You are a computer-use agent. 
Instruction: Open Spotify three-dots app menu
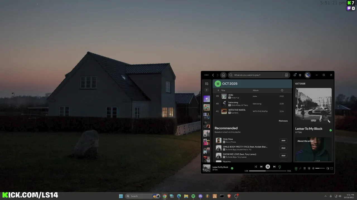tap(206, 75)
